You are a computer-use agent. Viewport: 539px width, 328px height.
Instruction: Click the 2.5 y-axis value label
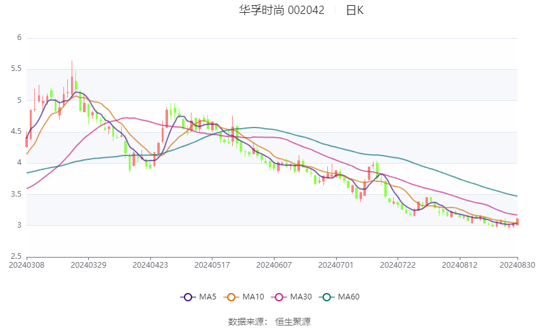tap(16, 256)
